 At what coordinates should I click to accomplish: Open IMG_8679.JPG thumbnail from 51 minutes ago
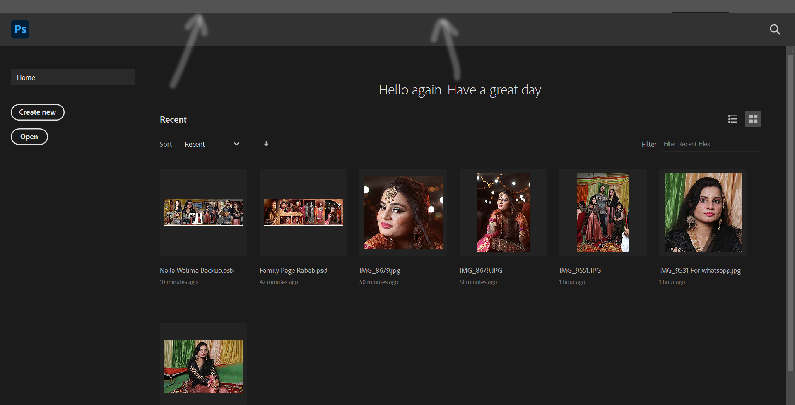click(503, 212)
